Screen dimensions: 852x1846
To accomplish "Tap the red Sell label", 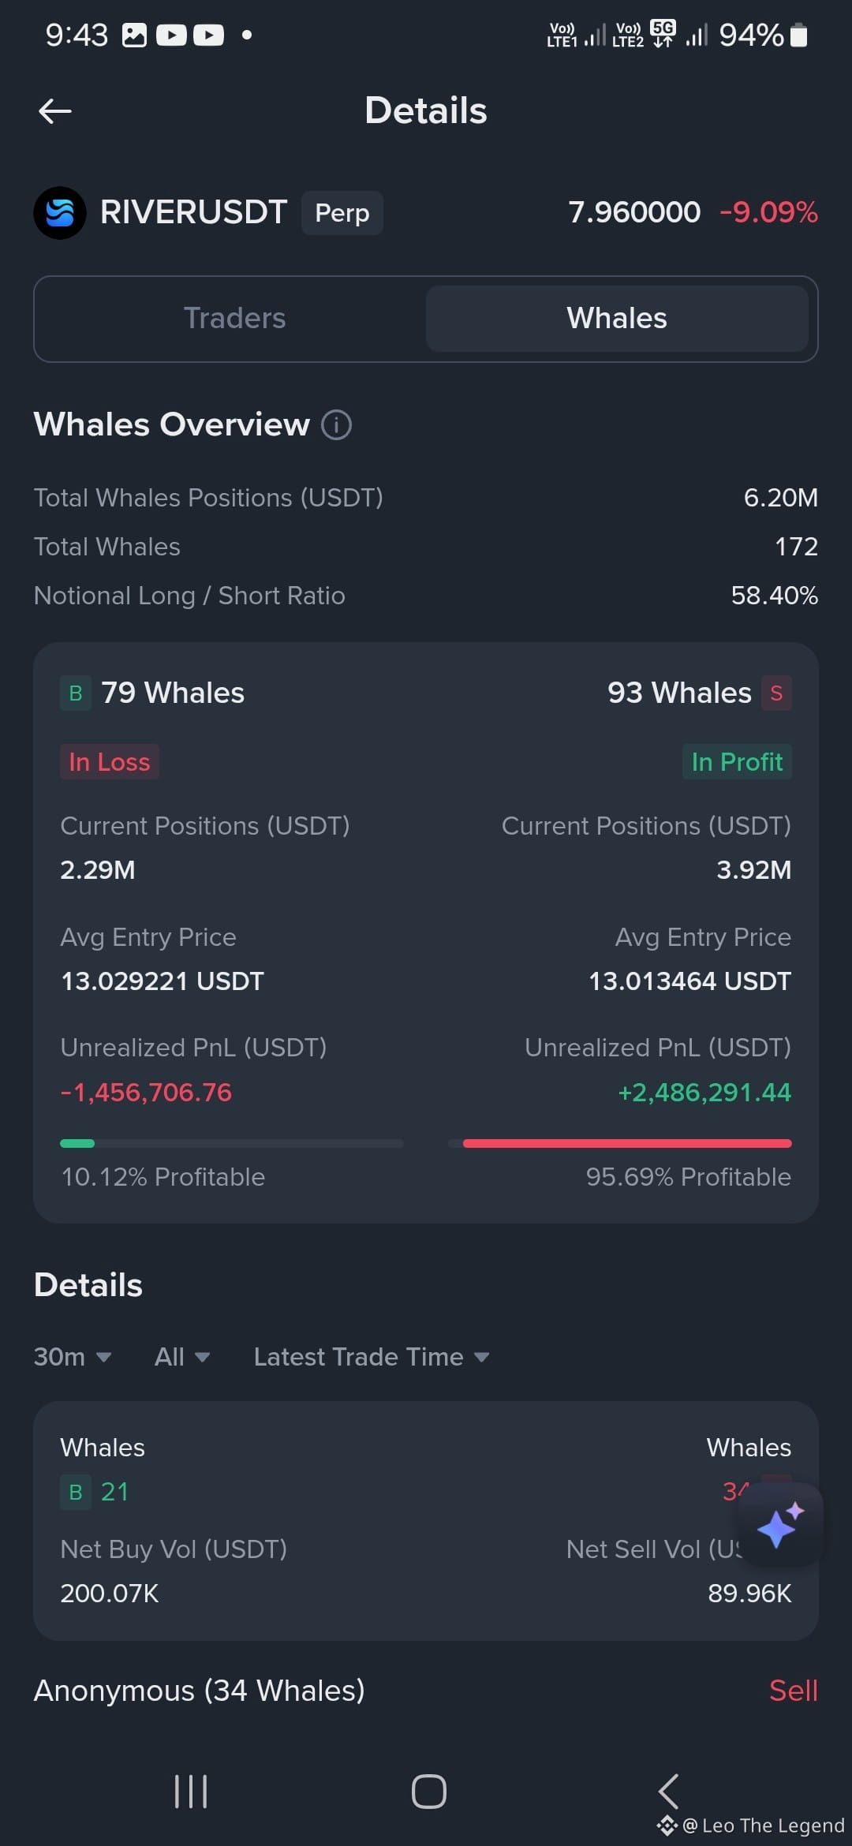I will (793, 1691).
